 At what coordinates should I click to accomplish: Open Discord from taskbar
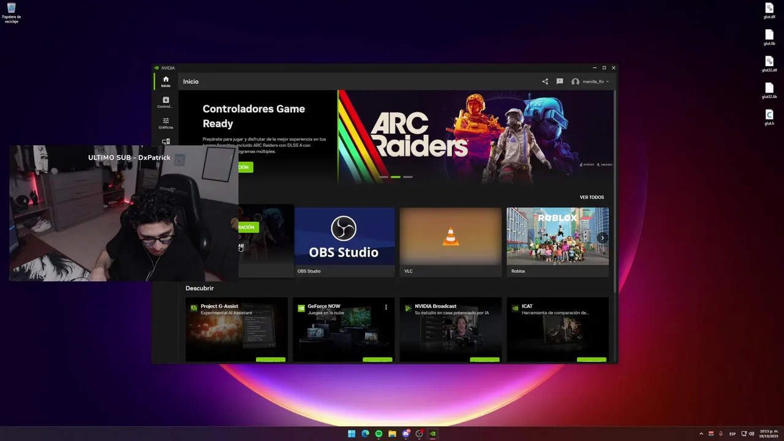pos(405,434)
